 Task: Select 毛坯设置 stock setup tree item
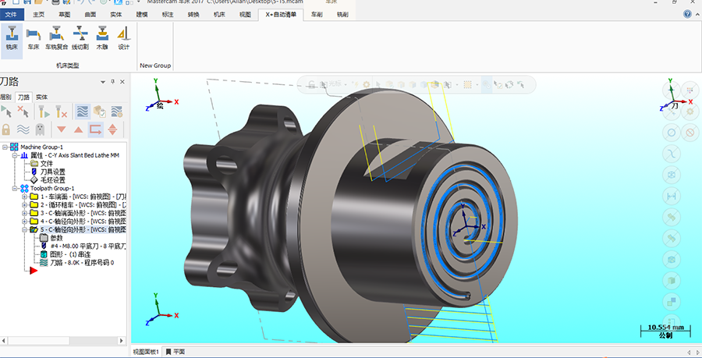(x=52, y=179)
